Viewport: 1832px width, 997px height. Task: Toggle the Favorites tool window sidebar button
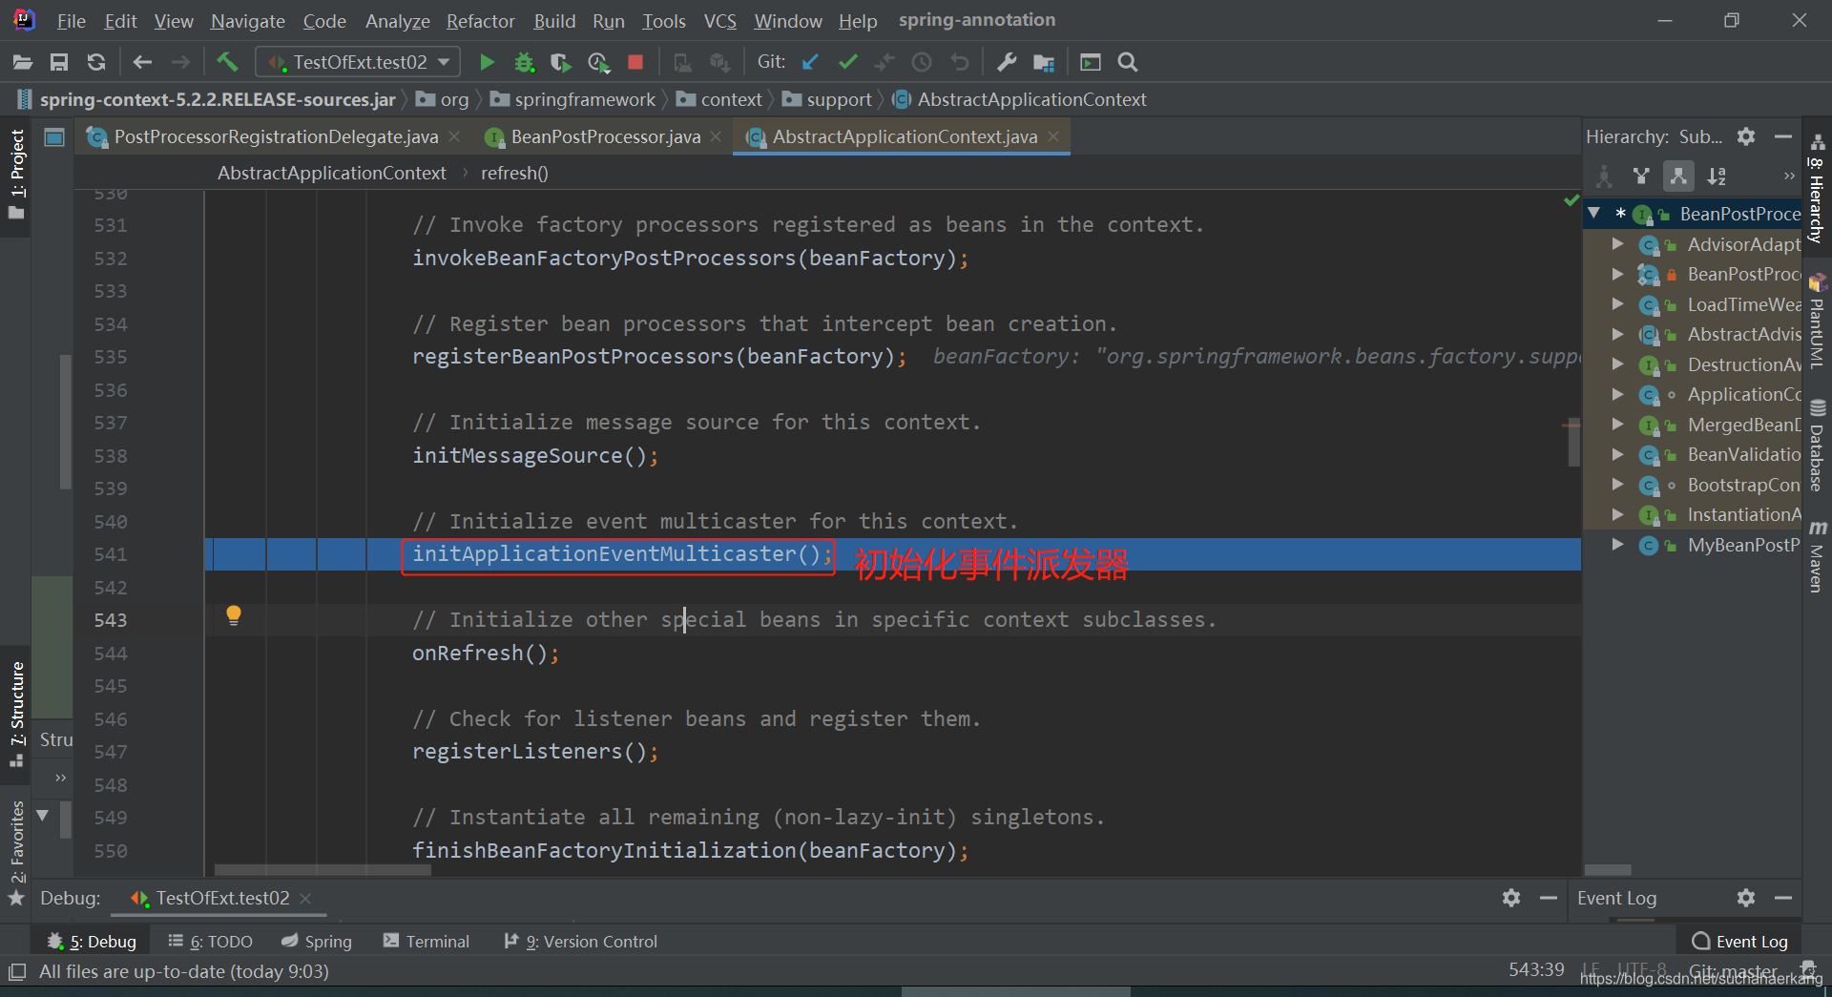click(x=16, y=853)
